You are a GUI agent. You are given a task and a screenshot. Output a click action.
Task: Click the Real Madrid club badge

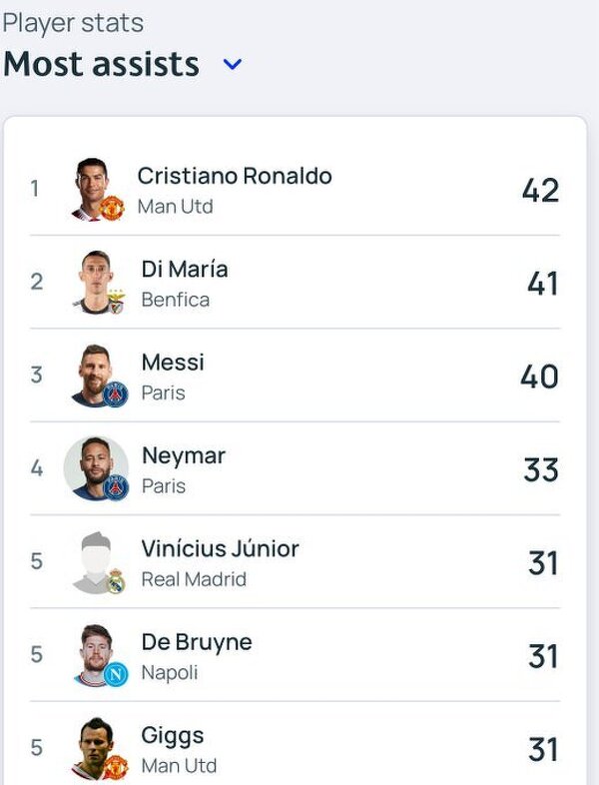(116, 580)
